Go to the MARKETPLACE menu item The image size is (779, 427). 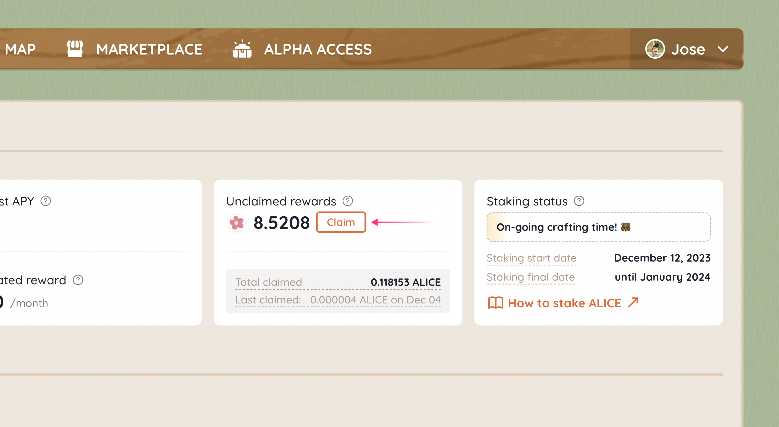point(149,49)
